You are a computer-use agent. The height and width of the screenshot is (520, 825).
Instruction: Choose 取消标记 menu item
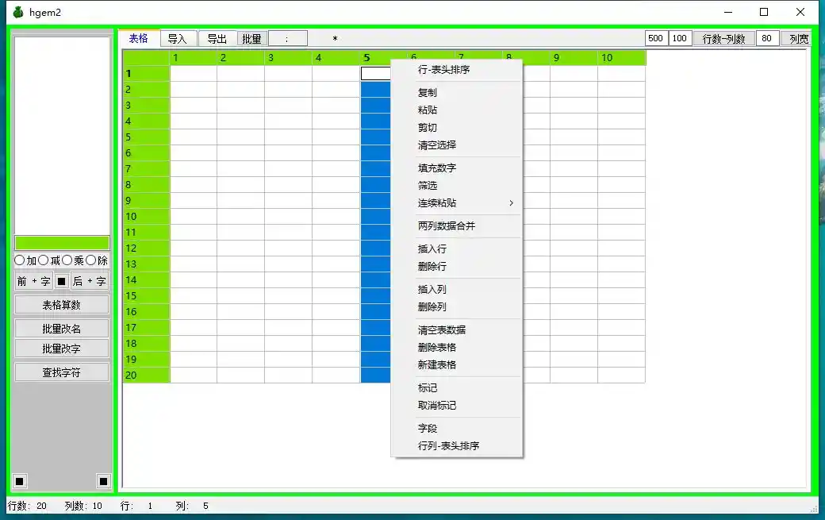coord(457,405)
